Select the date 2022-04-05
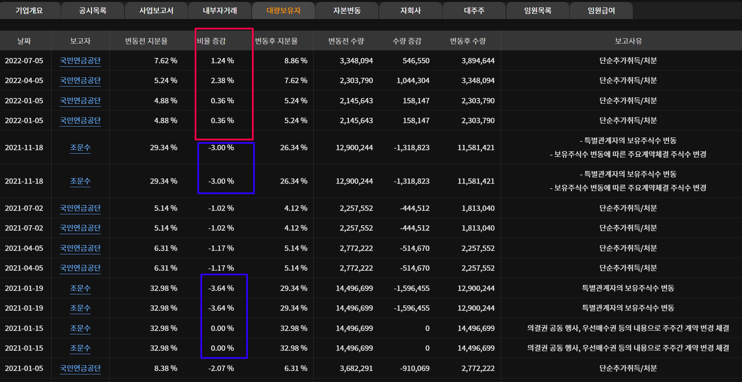 click(x=24, y=80)
